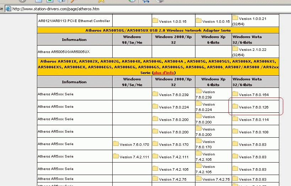Open Version 7.4.2.75 link under Windows Xp 64bits

pos(216,179)
